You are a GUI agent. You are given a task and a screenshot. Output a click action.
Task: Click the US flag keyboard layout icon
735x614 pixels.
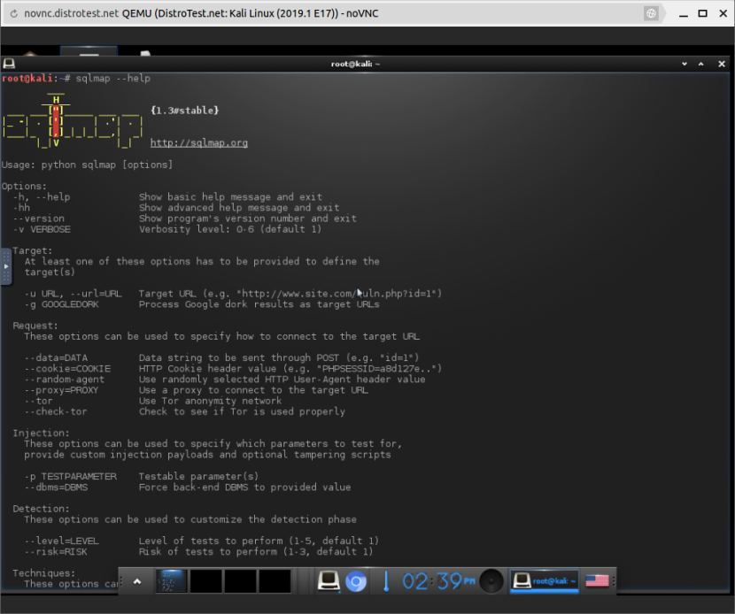coord(597,581)
